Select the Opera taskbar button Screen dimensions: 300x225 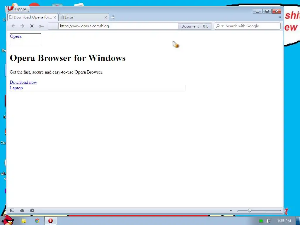tap(50, 221)
